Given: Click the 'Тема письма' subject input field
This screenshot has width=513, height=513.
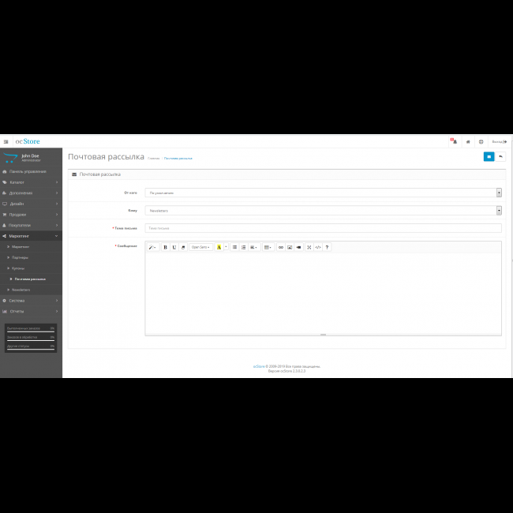Looking at the screenshot, I should click(x=324, y=228).
